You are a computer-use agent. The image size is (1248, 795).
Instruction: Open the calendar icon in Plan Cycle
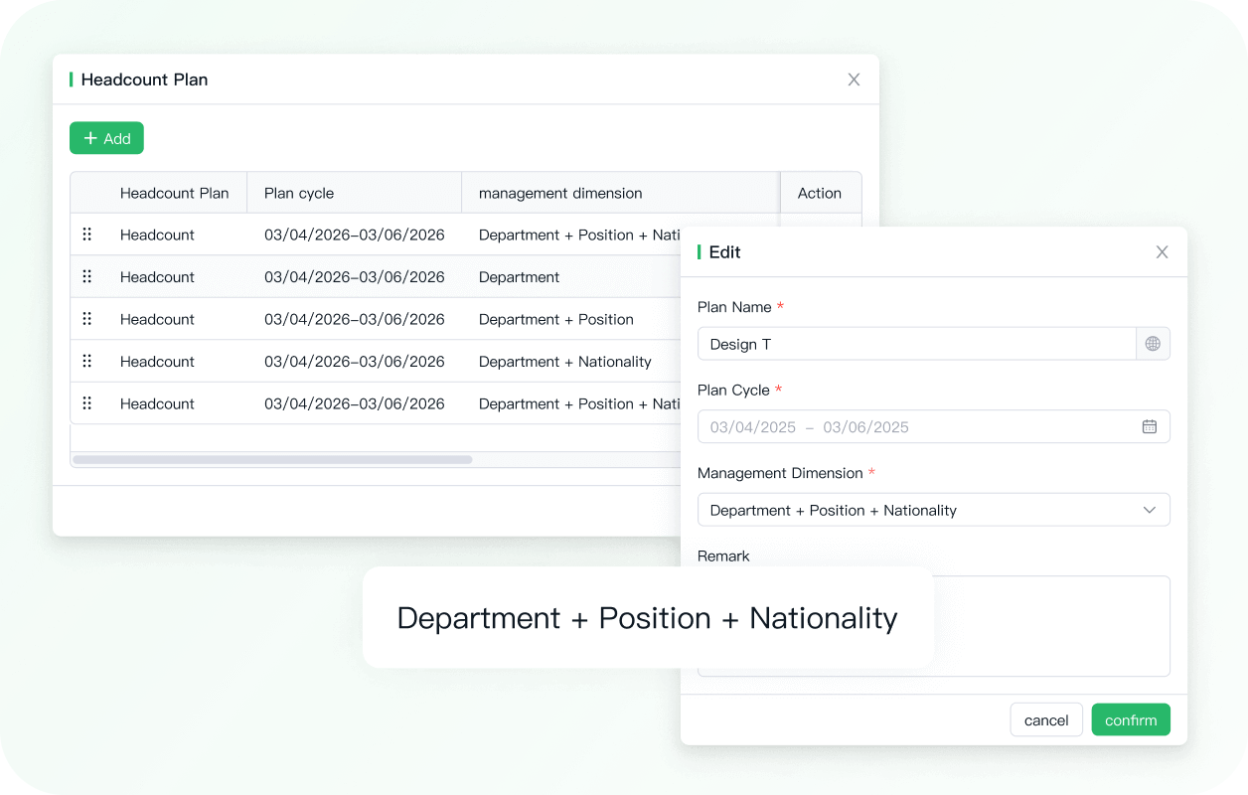click(1150, 427)
